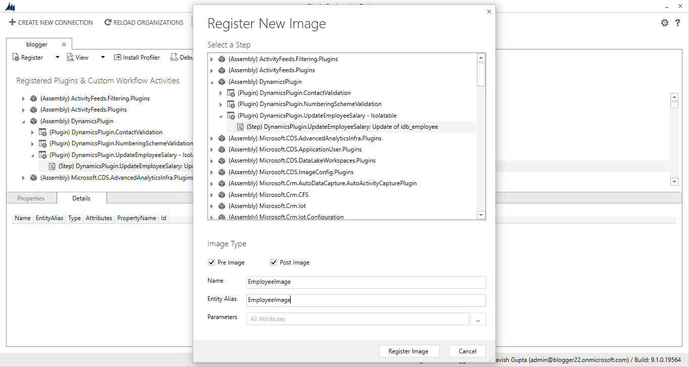The width and height of the screenshot is (689, 367).
Task: Click the Register Image button
Action: click(x=408, y=351)
